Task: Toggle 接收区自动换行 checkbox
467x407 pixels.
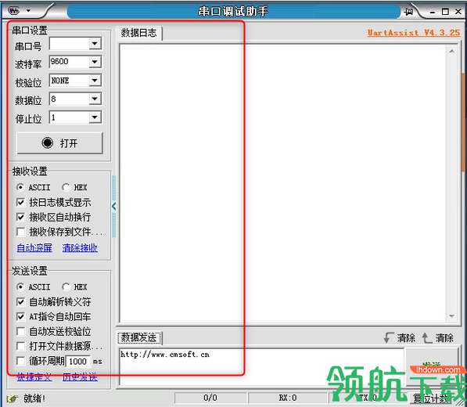Action: pos(20,217)
